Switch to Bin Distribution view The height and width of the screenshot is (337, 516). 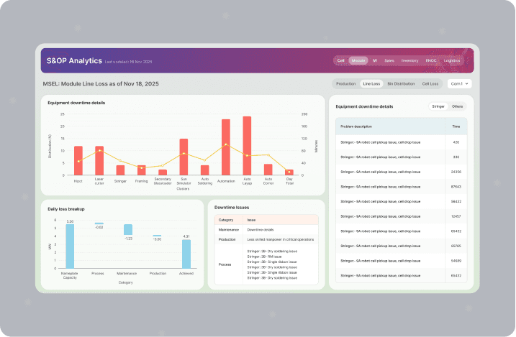[x=401, y=84]
